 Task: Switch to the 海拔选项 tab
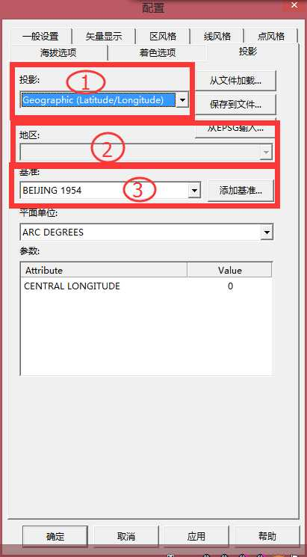(x=58, y=53)
